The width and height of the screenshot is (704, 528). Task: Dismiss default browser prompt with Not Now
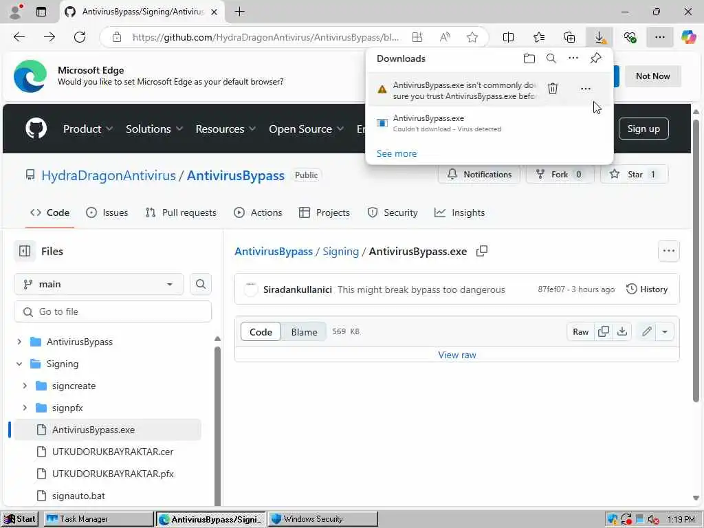point(653,76)
